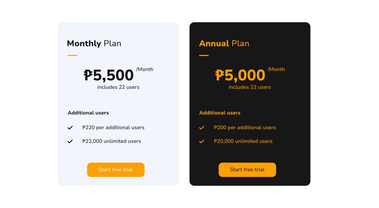
Task: Click "includes 22 users" in Monthly card
Action: click(x=118, y=87)
